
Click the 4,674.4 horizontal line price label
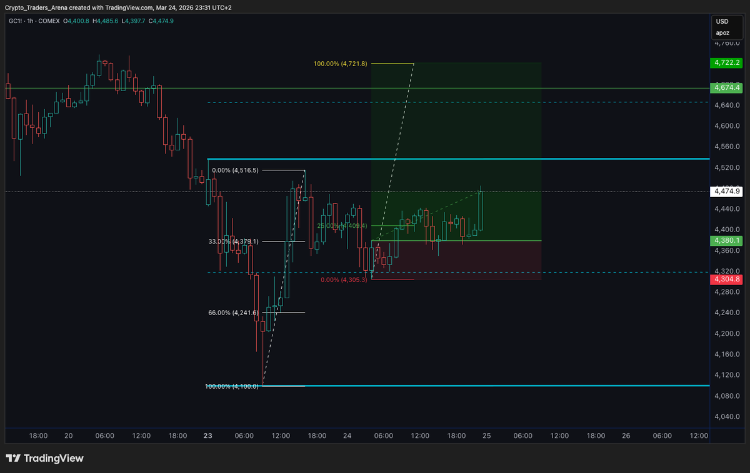pos(726,88)
